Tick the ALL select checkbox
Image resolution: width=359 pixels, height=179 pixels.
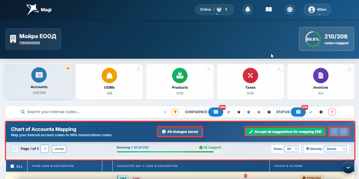pyautogui.click(x=12, y=166)
